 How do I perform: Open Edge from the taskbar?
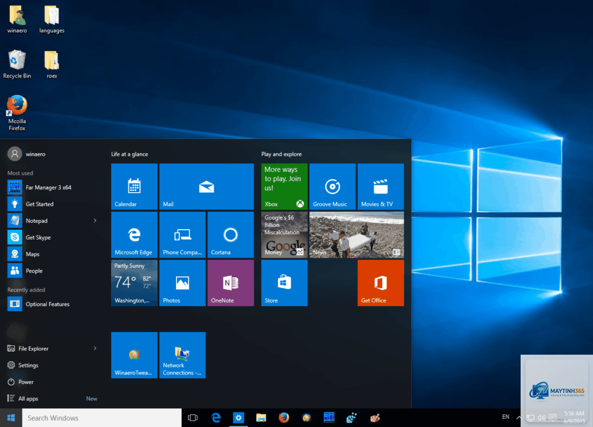216,418
